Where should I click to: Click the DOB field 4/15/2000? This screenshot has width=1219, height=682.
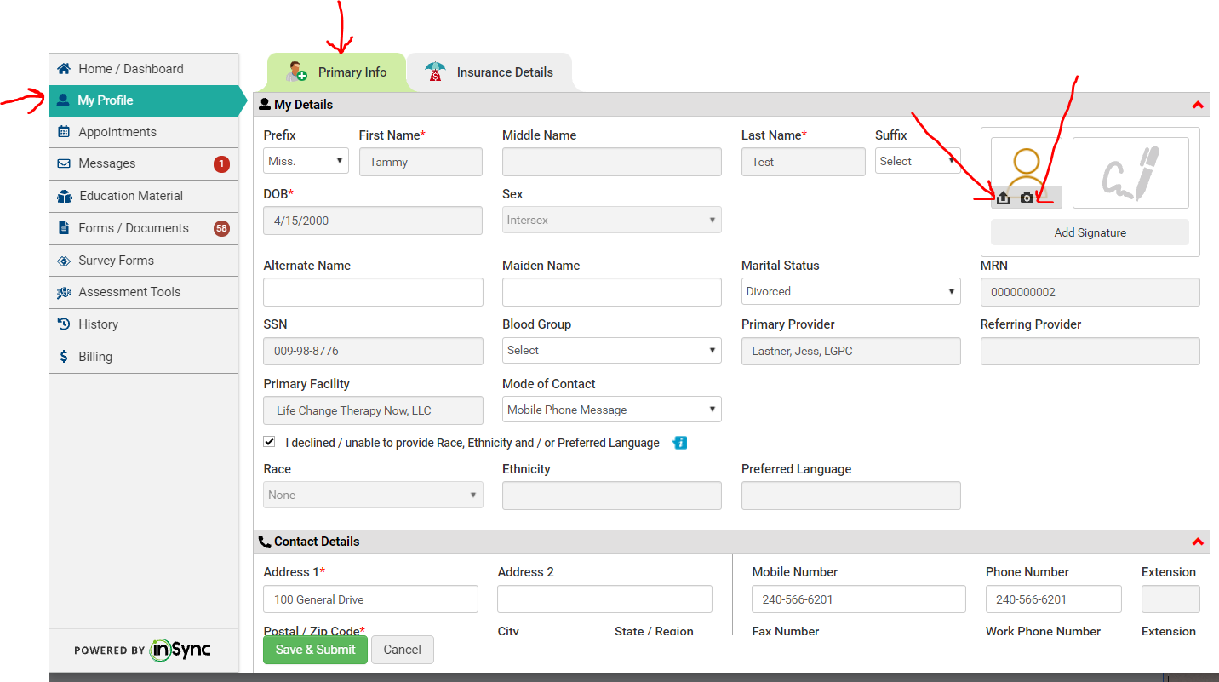374,221
